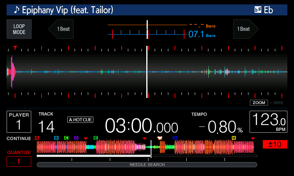Open the Eb key indicator
Viewport: 294px width, 176px height.
tap(264, 10)
